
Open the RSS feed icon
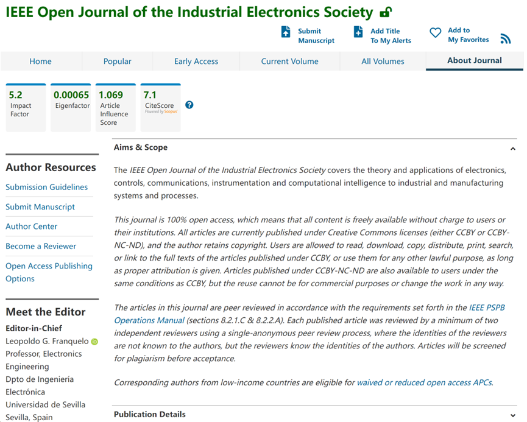505,39
